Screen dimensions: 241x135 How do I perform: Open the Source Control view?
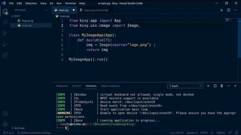(5, 33)
